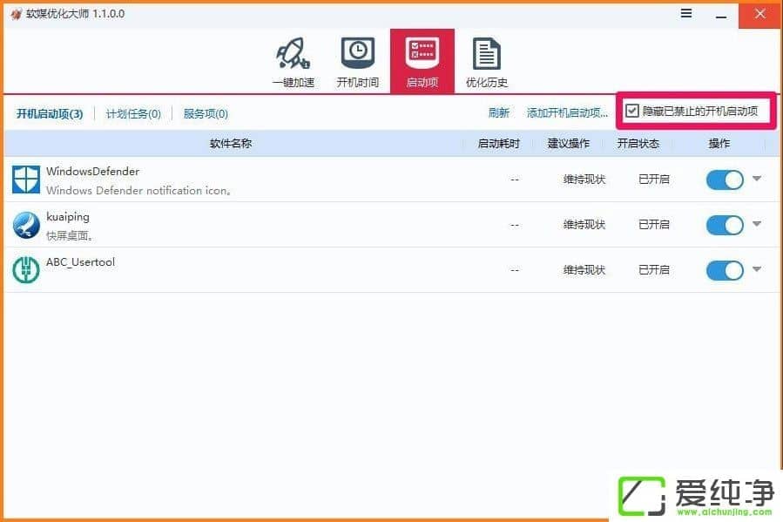783x522 pixels.
Task: Click the kuaiping app icon
Action: click(x=26, y=225)
